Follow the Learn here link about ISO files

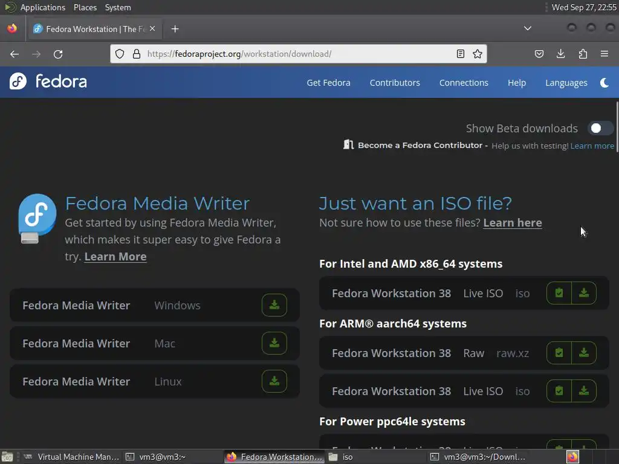[513, 223]
